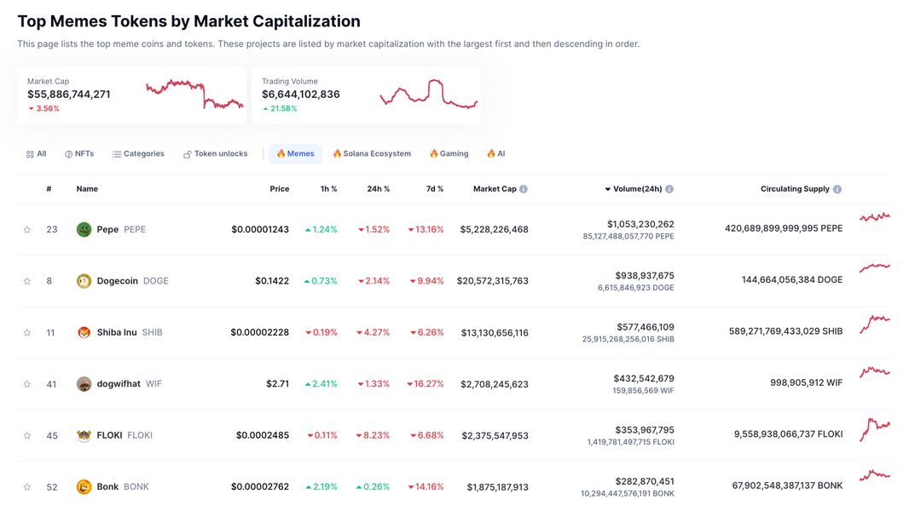
Task: Star Pepe to add to watchlist
Action: point(27,230)
